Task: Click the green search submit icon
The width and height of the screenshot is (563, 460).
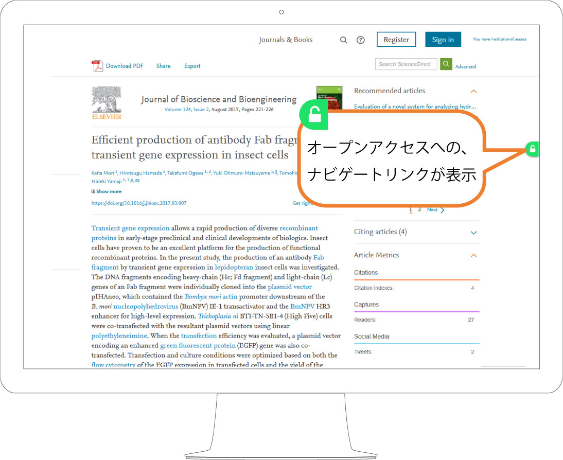Action: 446,64
